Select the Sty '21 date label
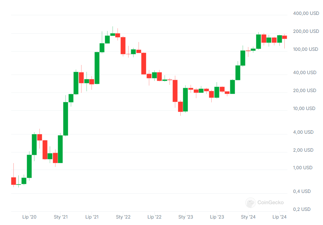 tap(60, 217)
